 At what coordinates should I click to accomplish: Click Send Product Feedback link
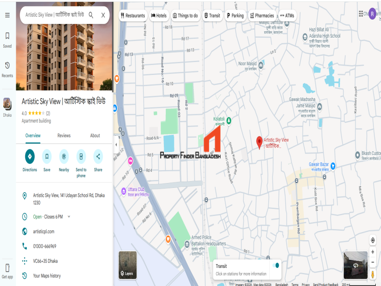[x=326, y=284]
